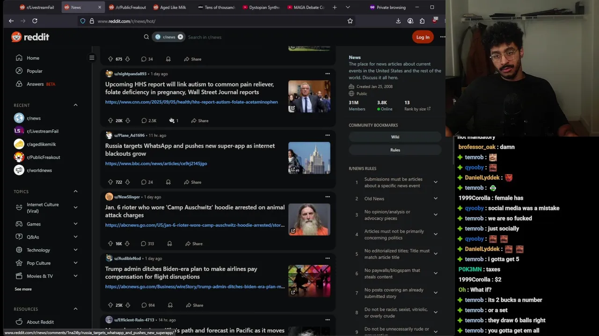Give award on Trump airlines post
This screenshot has height=336, width=599.
(170, 305)
